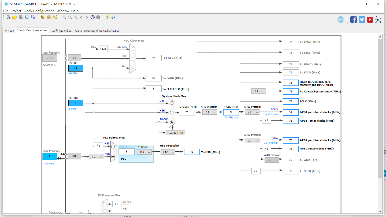Viewport: 386px width, 217px height.
Task: Click the Generate Report colored cube icon
Action: (x=43, y=17)
